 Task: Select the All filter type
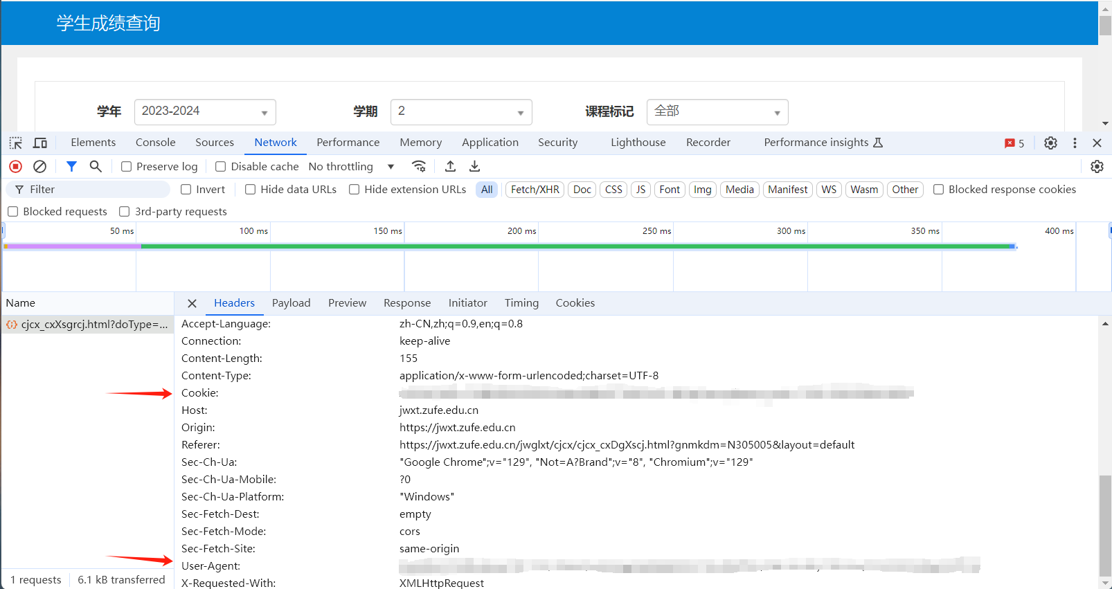pos(487,190)
